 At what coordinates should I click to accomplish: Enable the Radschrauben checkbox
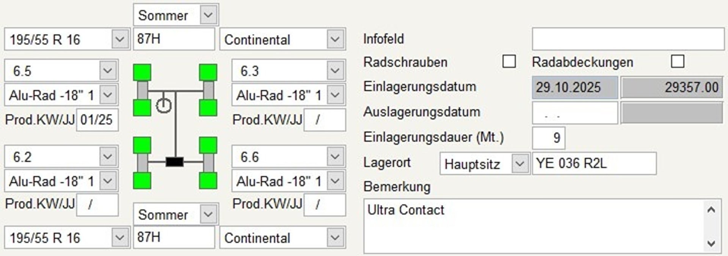point(509,61)
